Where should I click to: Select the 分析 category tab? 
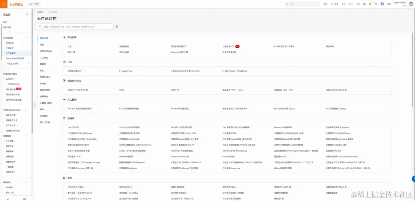[42, 44]
